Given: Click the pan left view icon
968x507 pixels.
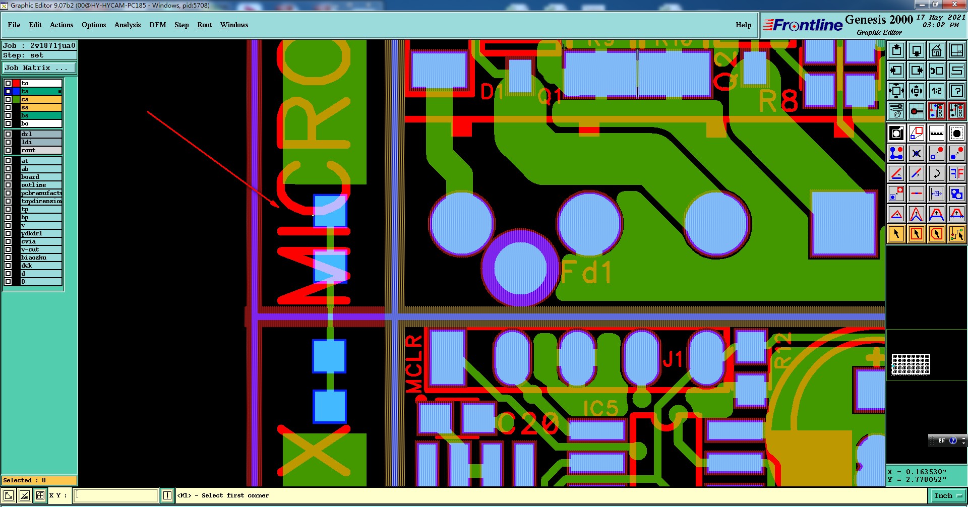Looking at the screenshot, I should (x=896, y=71).
